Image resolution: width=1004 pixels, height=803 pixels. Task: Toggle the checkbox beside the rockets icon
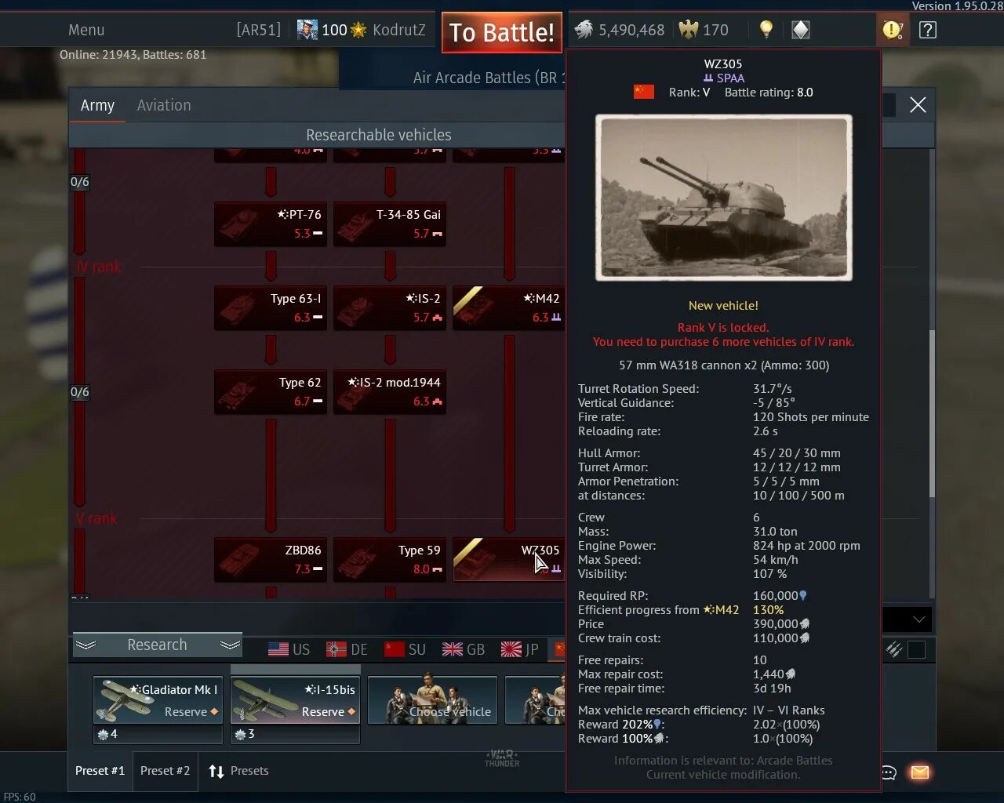click(916, 649)
